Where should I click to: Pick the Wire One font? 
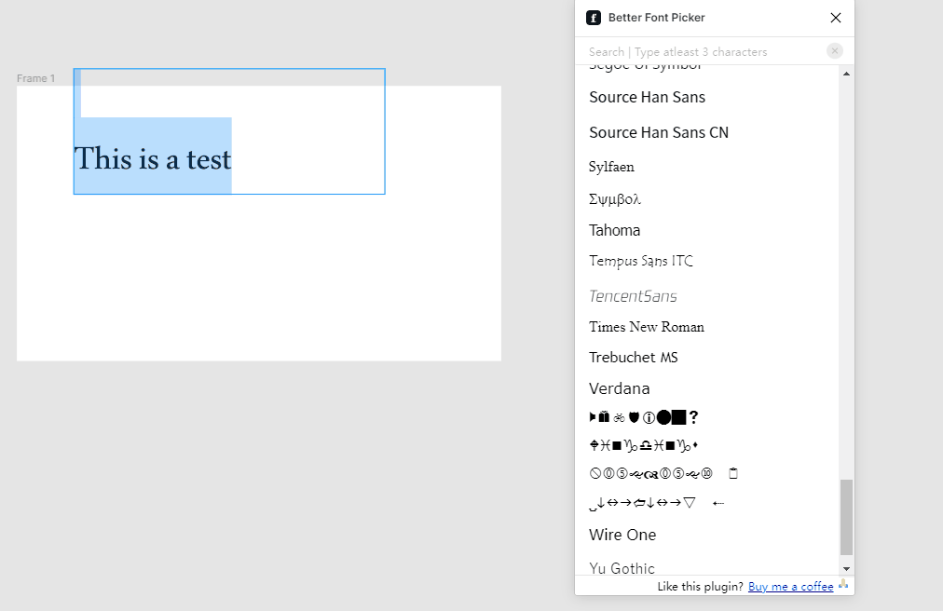[x=622, y=535]
